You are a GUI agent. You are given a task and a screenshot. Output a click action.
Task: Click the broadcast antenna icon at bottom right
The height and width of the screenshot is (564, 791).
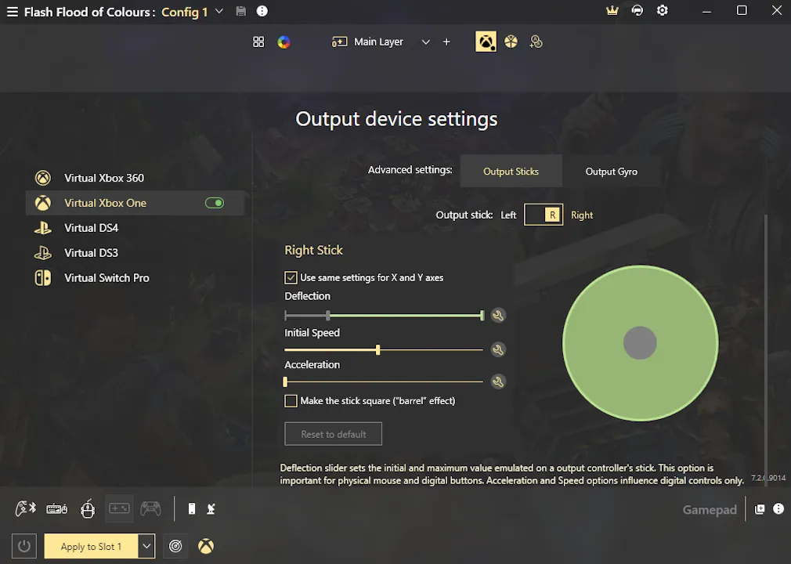point(211,509)
